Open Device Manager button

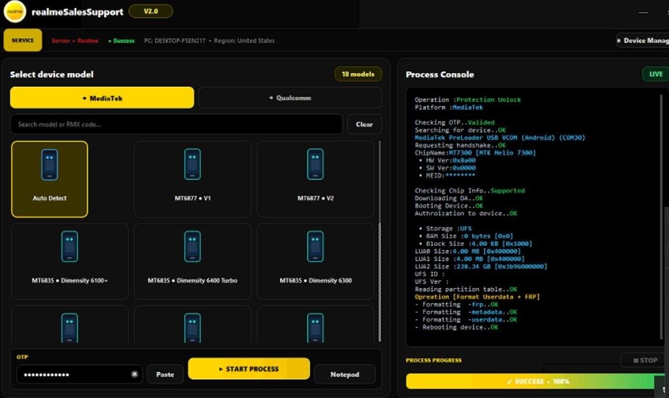click(x=643, y=40)
